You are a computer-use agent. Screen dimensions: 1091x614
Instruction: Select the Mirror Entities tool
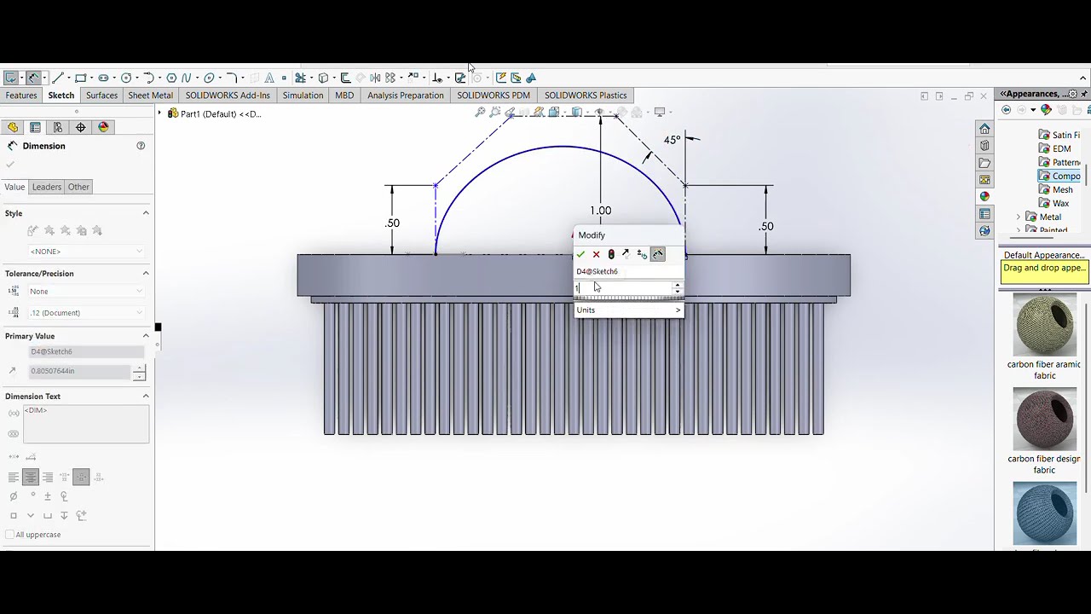[375, 78]
